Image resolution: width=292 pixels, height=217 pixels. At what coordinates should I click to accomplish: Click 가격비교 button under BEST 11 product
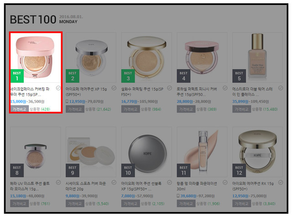(186, 203)
